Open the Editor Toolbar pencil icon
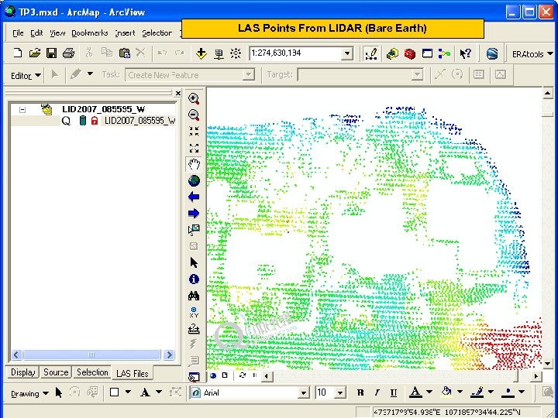Image resolution: width=558 pixels, height=418 pixels. click(371, 53)
